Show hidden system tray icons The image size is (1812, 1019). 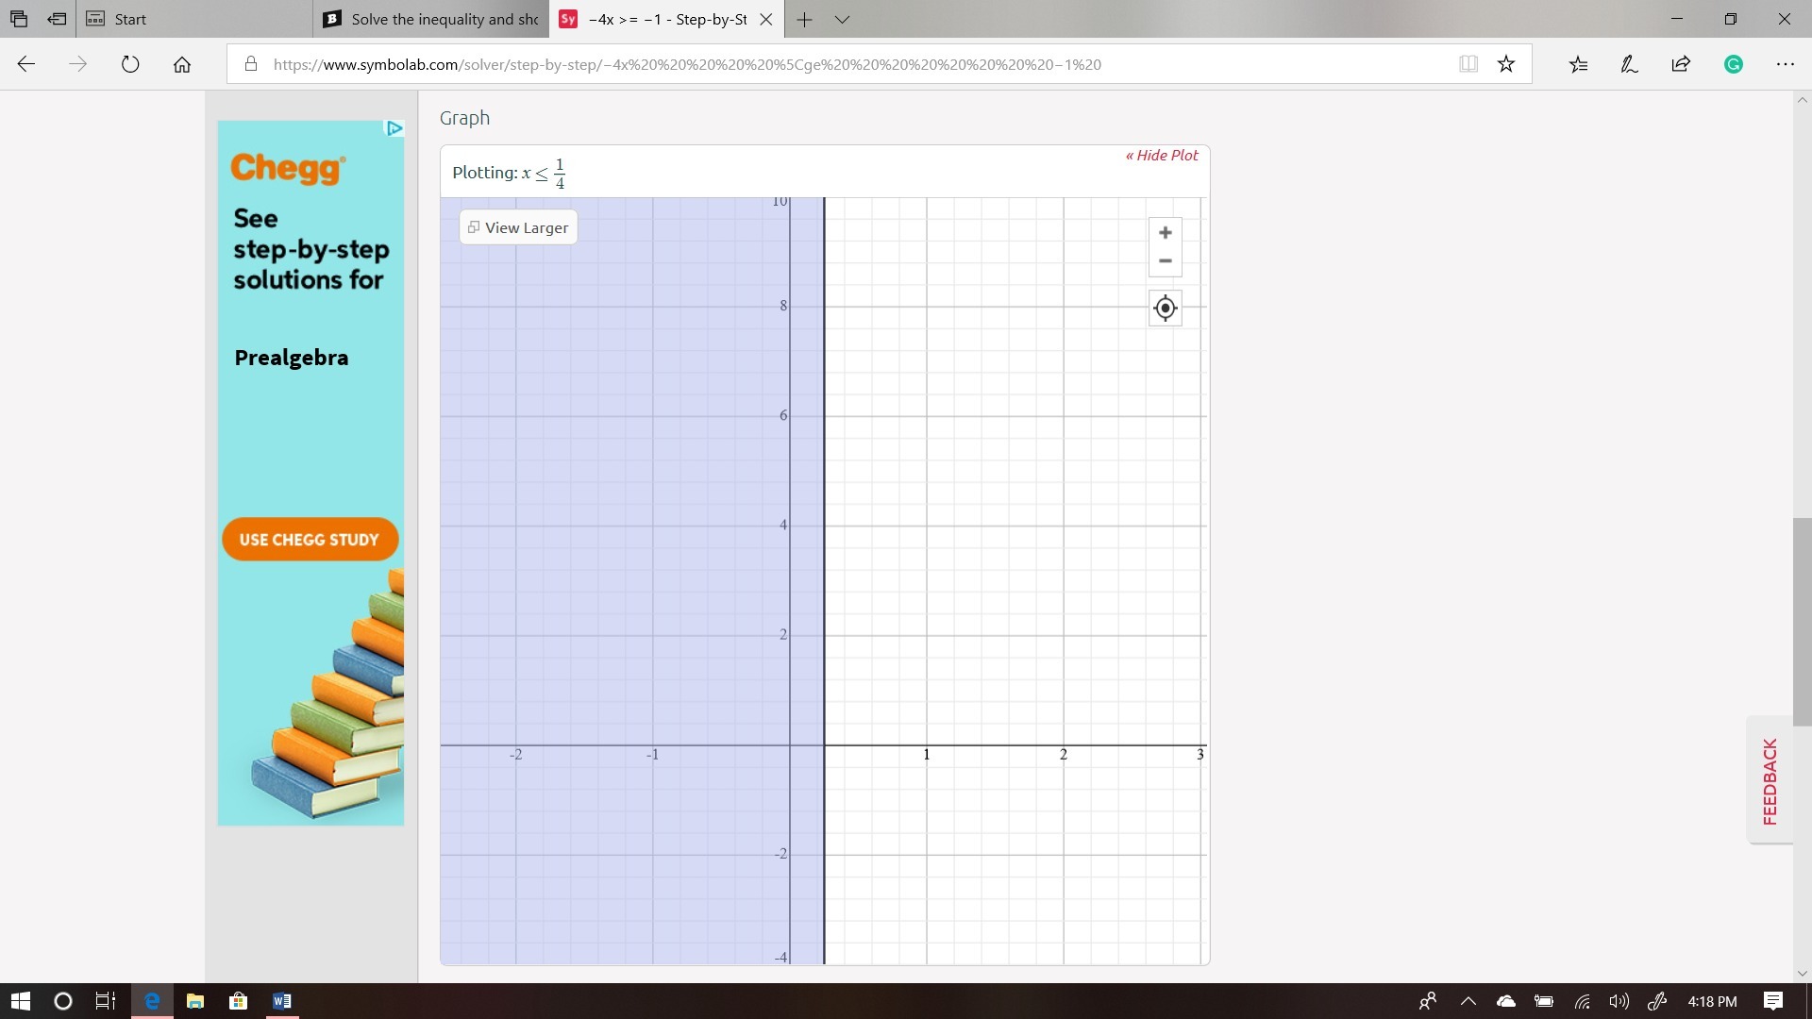[1468, 1001]
